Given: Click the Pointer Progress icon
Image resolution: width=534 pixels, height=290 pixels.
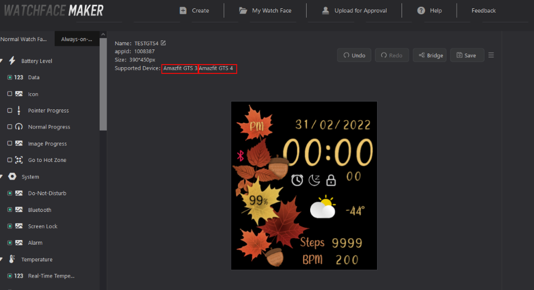Looking at the screenshot, I should 19,110.
